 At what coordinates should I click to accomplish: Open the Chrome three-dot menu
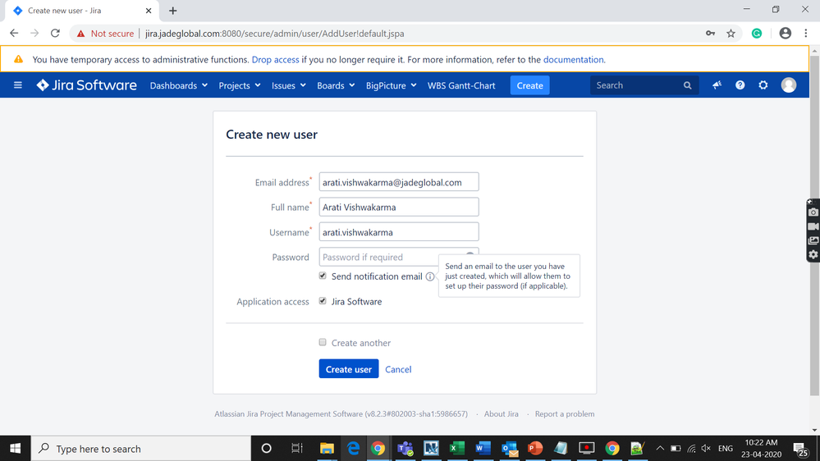(806, 34)
